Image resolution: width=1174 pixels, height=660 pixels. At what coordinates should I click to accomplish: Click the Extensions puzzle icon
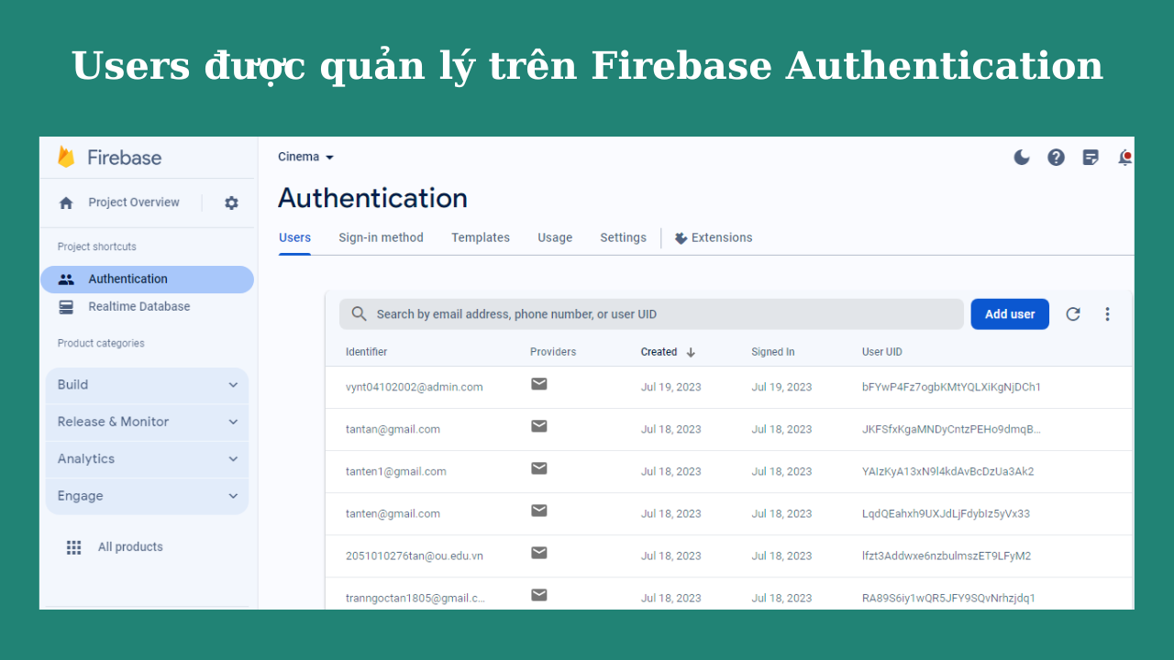pos(681,238)
